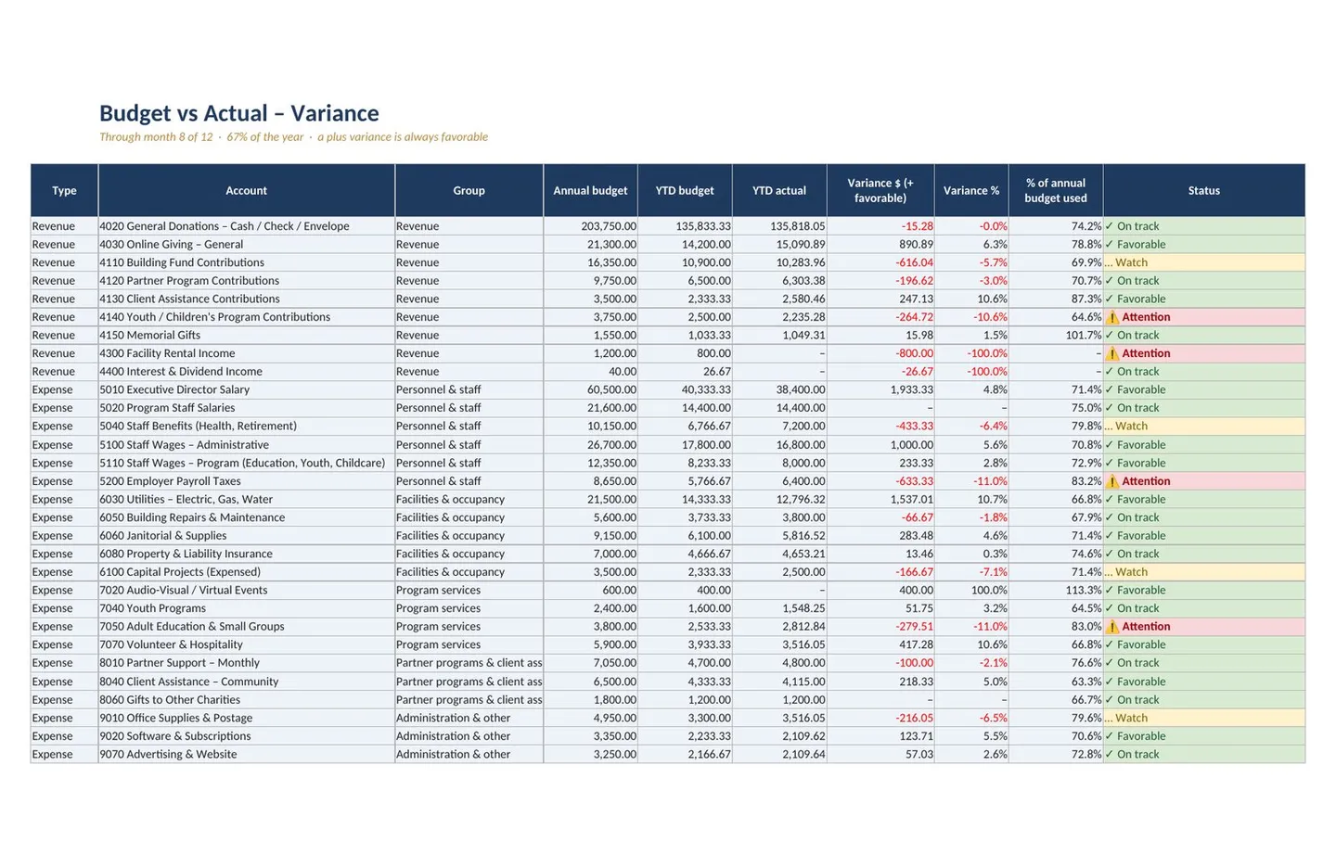Select account '6100 Capital Projects (Expensed)'
The height and width of the screenshot is (867, 1336).
pyautogui.click(x=246, y=572)
